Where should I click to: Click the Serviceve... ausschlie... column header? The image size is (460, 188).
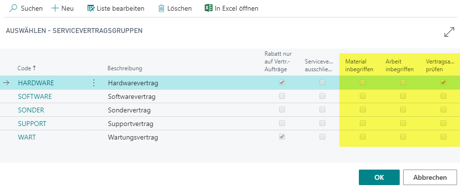[318, 65]
